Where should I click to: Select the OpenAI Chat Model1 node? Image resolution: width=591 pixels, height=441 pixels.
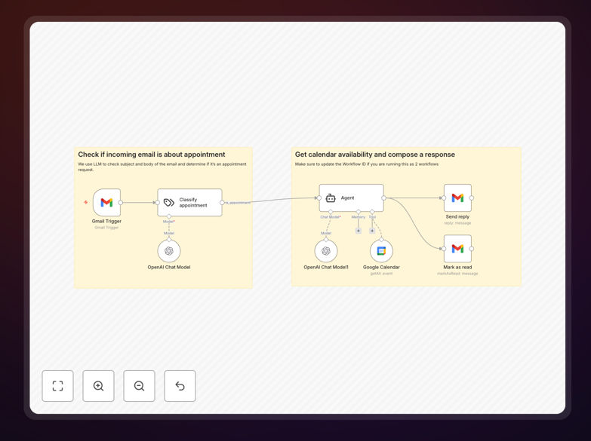326,250
